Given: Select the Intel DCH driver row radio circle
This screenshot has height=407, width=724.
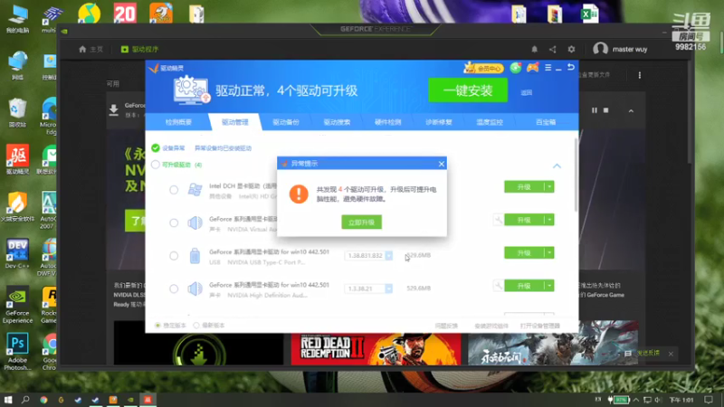Looking at the screenshot, I should tap(174, 190).
